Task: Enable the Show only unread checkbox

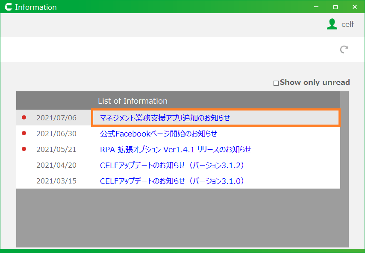Action: [x=276, y=83]
